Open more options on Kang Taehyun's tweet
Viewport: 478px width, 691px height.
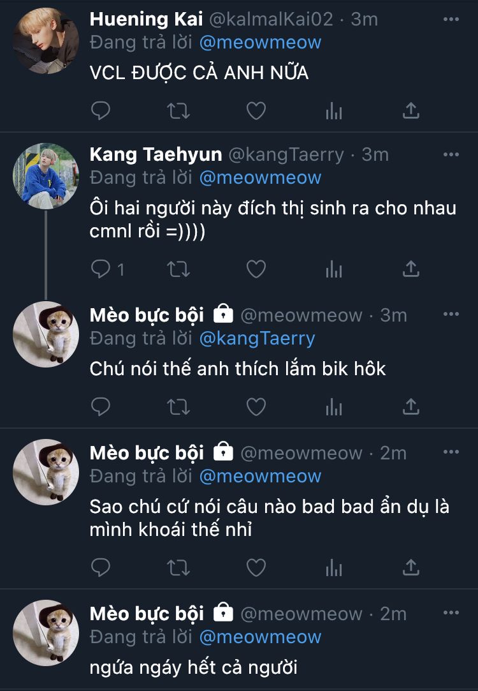click(x=451, y=154)
